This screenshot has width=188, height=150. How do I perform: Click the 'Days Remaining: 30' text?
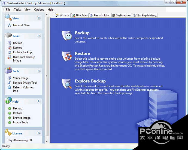point(20,140)
